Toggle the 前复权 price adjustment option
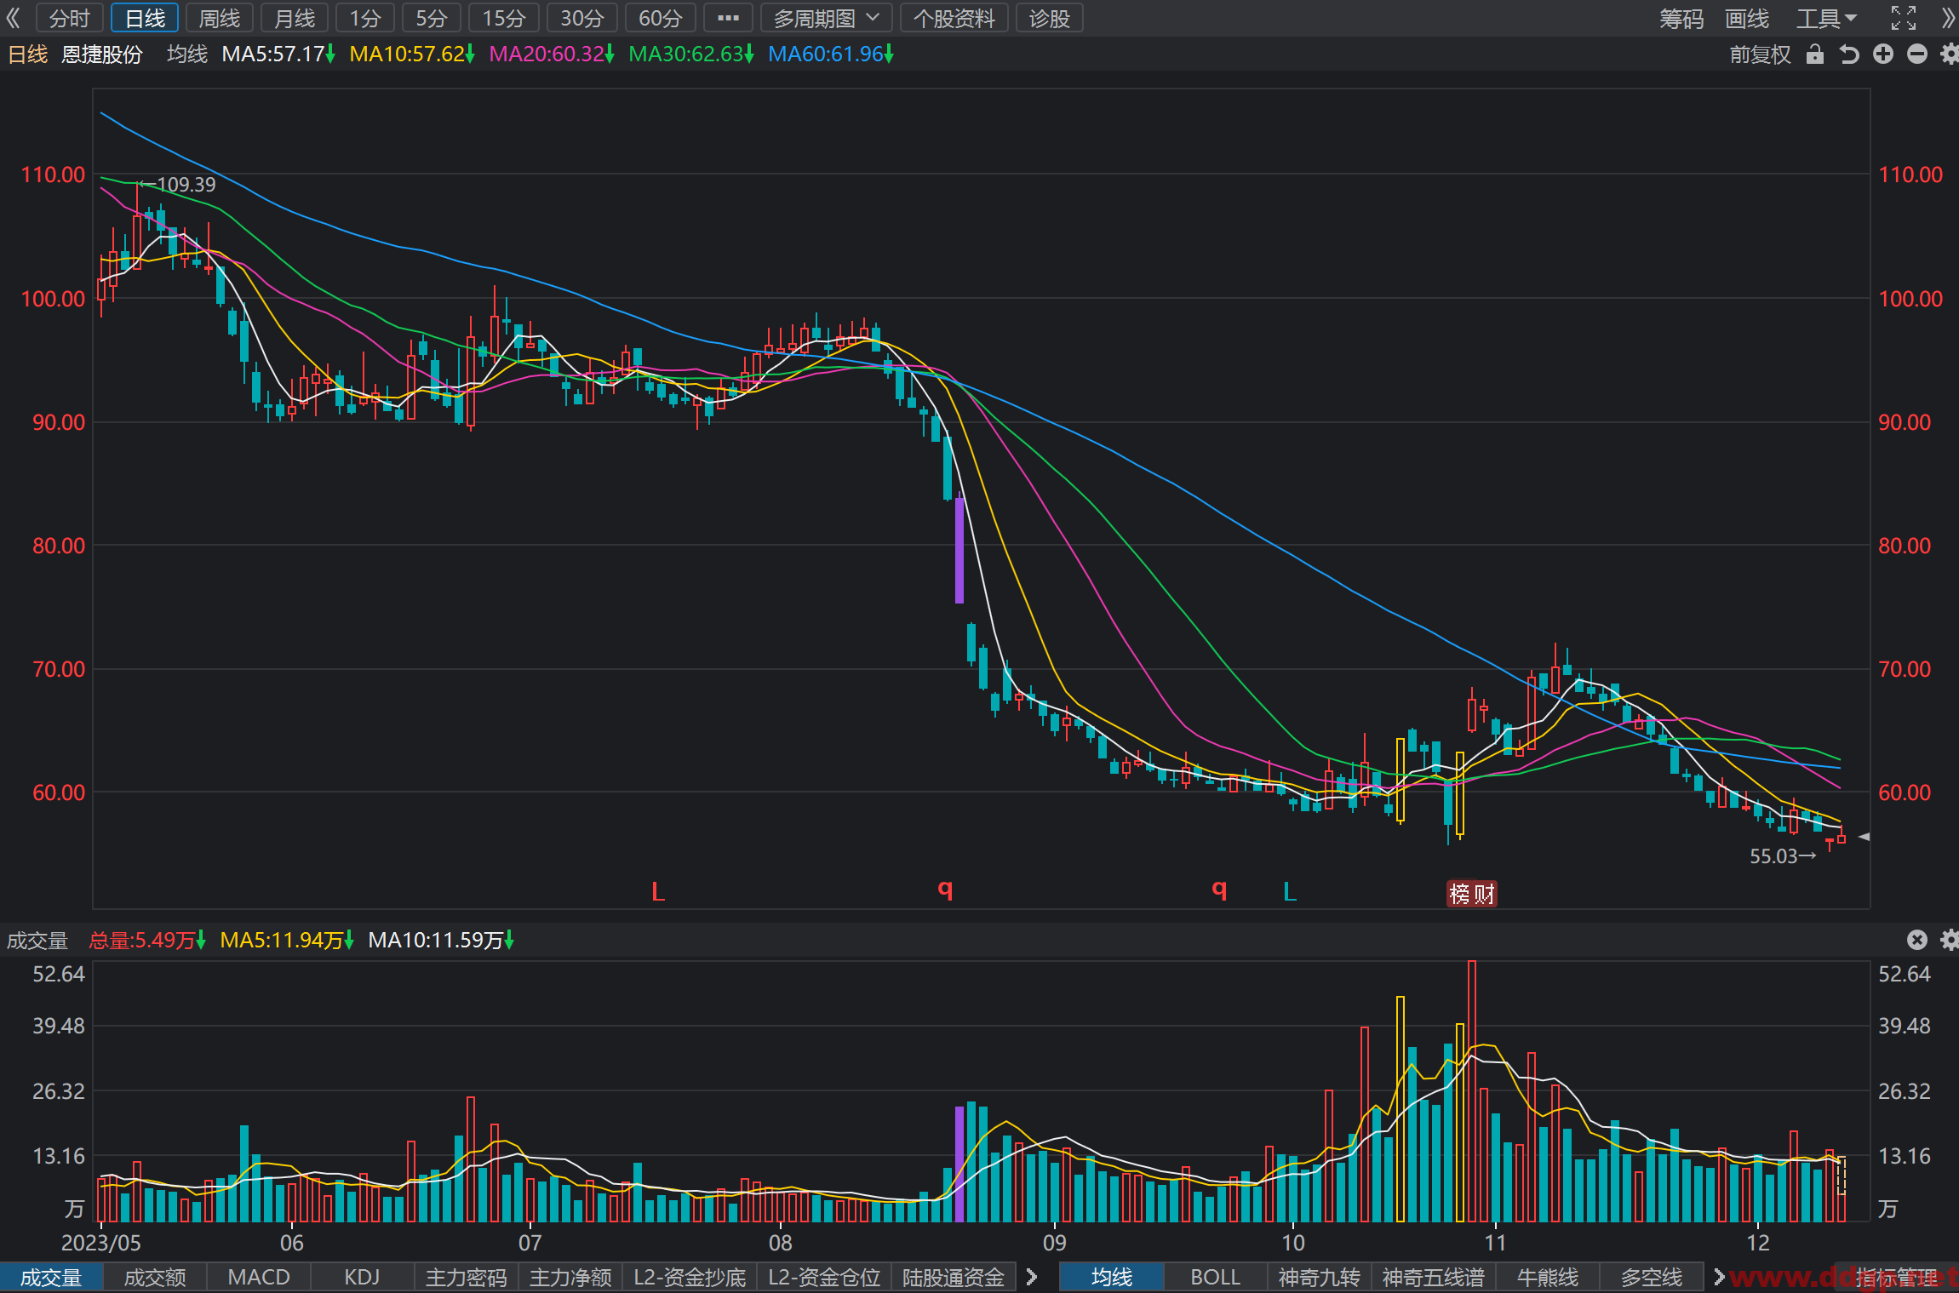 [x=1760, y=54]
